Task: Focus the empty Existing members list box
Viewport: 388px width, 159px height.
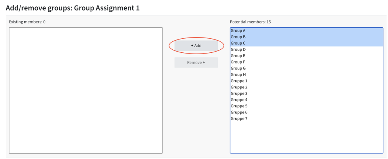Action: [86, 90]
